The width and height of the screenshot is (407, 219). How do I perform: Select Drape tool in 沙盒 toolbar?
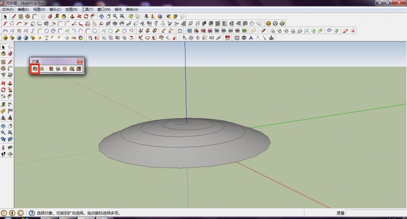[65, 69]
